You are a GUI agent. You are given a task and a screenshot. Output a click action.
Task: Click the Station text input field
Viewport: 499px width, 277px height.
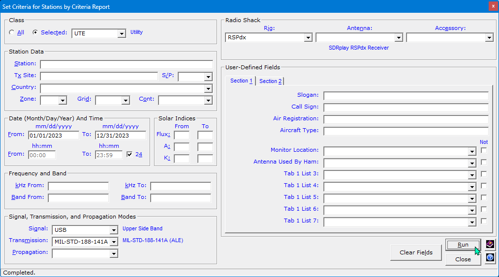pos(126,64)
